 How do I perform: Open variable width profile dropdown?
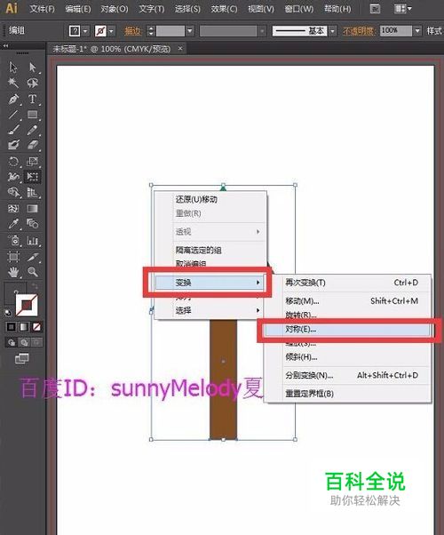[262, 31]
